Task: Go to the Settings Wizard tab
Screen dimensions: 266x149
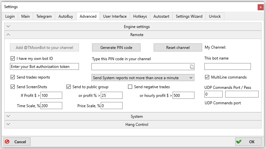Action: [x=189, y=16]
